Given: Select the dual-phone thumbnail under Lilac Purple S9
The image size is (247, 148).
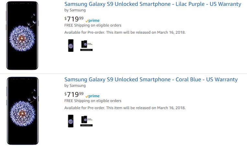Looking at the screenshot, I should [x=87, y=46].
